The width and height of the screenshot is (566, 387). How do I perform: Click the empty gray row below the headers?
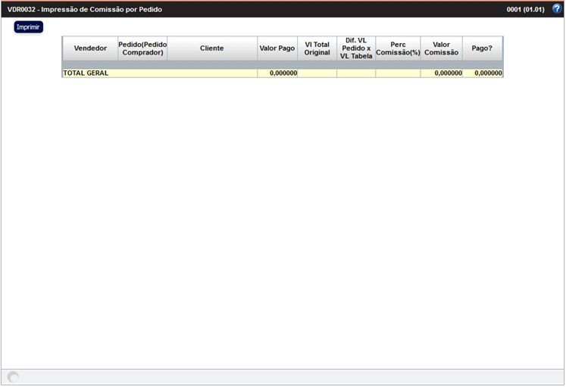(x=282, y=65)
